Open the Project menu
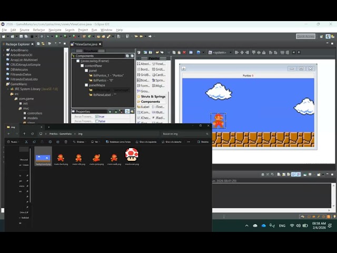 [83, 30]
